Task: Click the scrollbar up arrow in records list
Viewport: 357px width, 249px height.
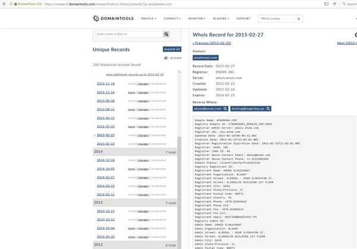Action: tap(179, 72)
